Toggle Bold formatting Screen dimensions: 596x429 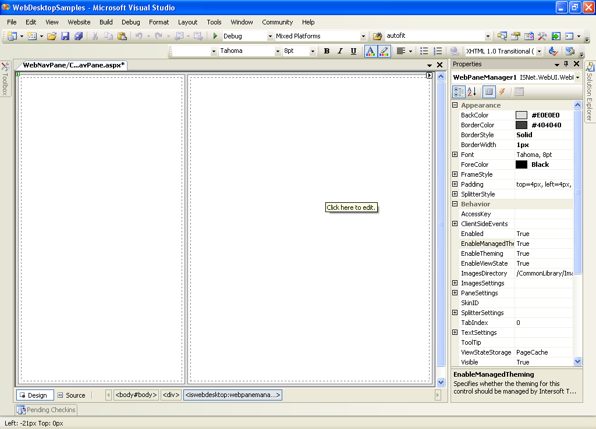(x=327, y=51)
